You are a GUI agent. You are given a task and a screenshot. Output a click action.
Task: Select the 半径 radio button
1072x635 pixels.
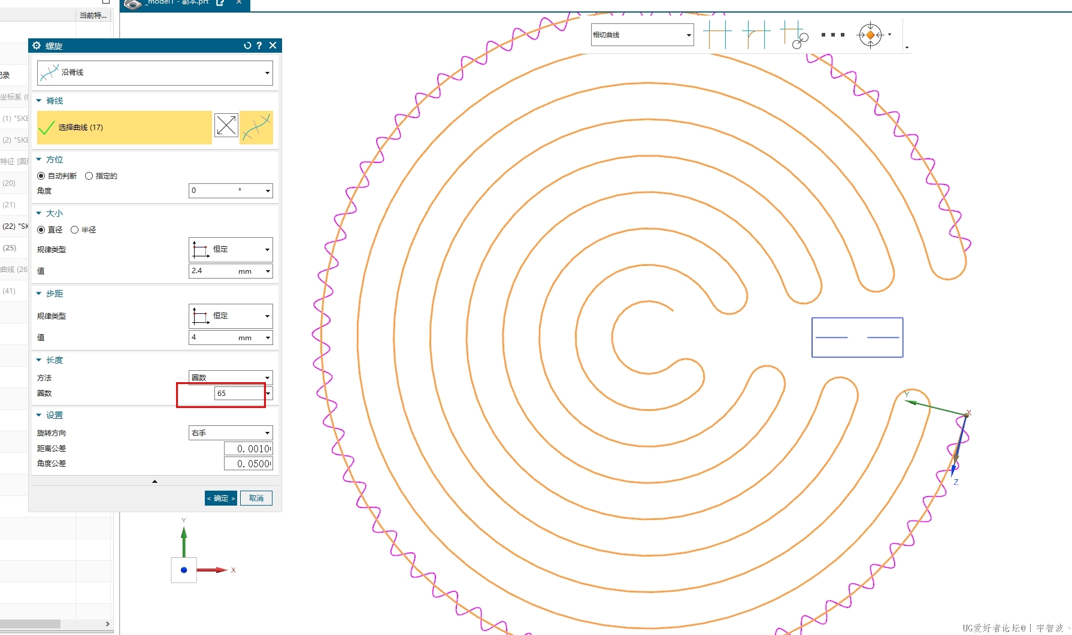click(74, 229)
